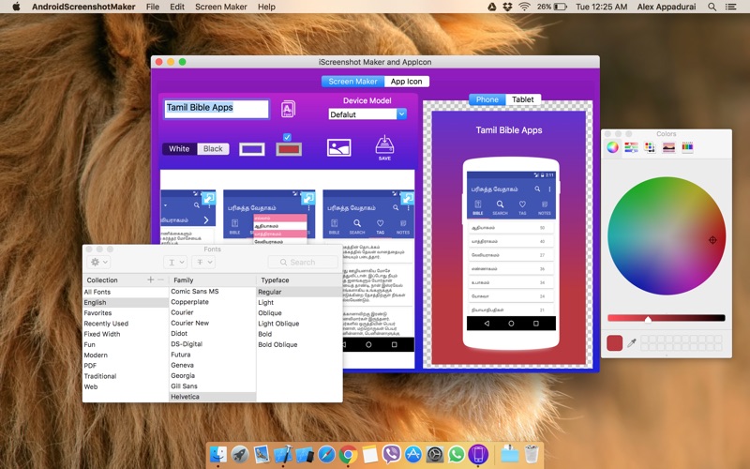Remove a font collection with the minus button
This screenshot has width=750, height=469.
tap(160, 280)
